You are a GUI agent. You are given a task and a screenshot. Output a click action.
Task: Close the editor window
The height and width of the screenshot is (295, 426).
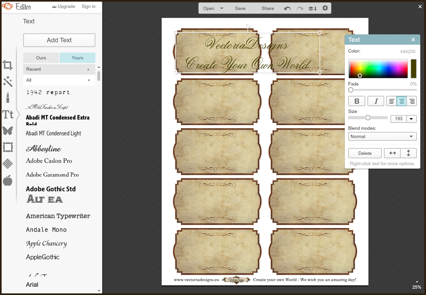pos(420,7)
